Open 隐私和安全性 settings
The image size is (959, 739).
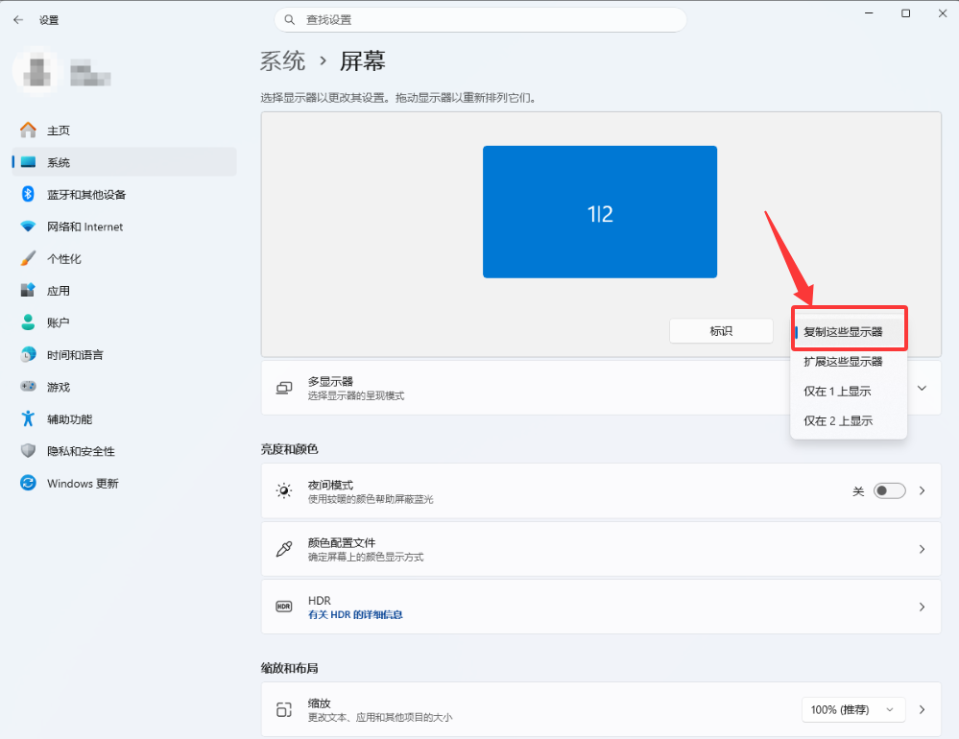(124, 451)
